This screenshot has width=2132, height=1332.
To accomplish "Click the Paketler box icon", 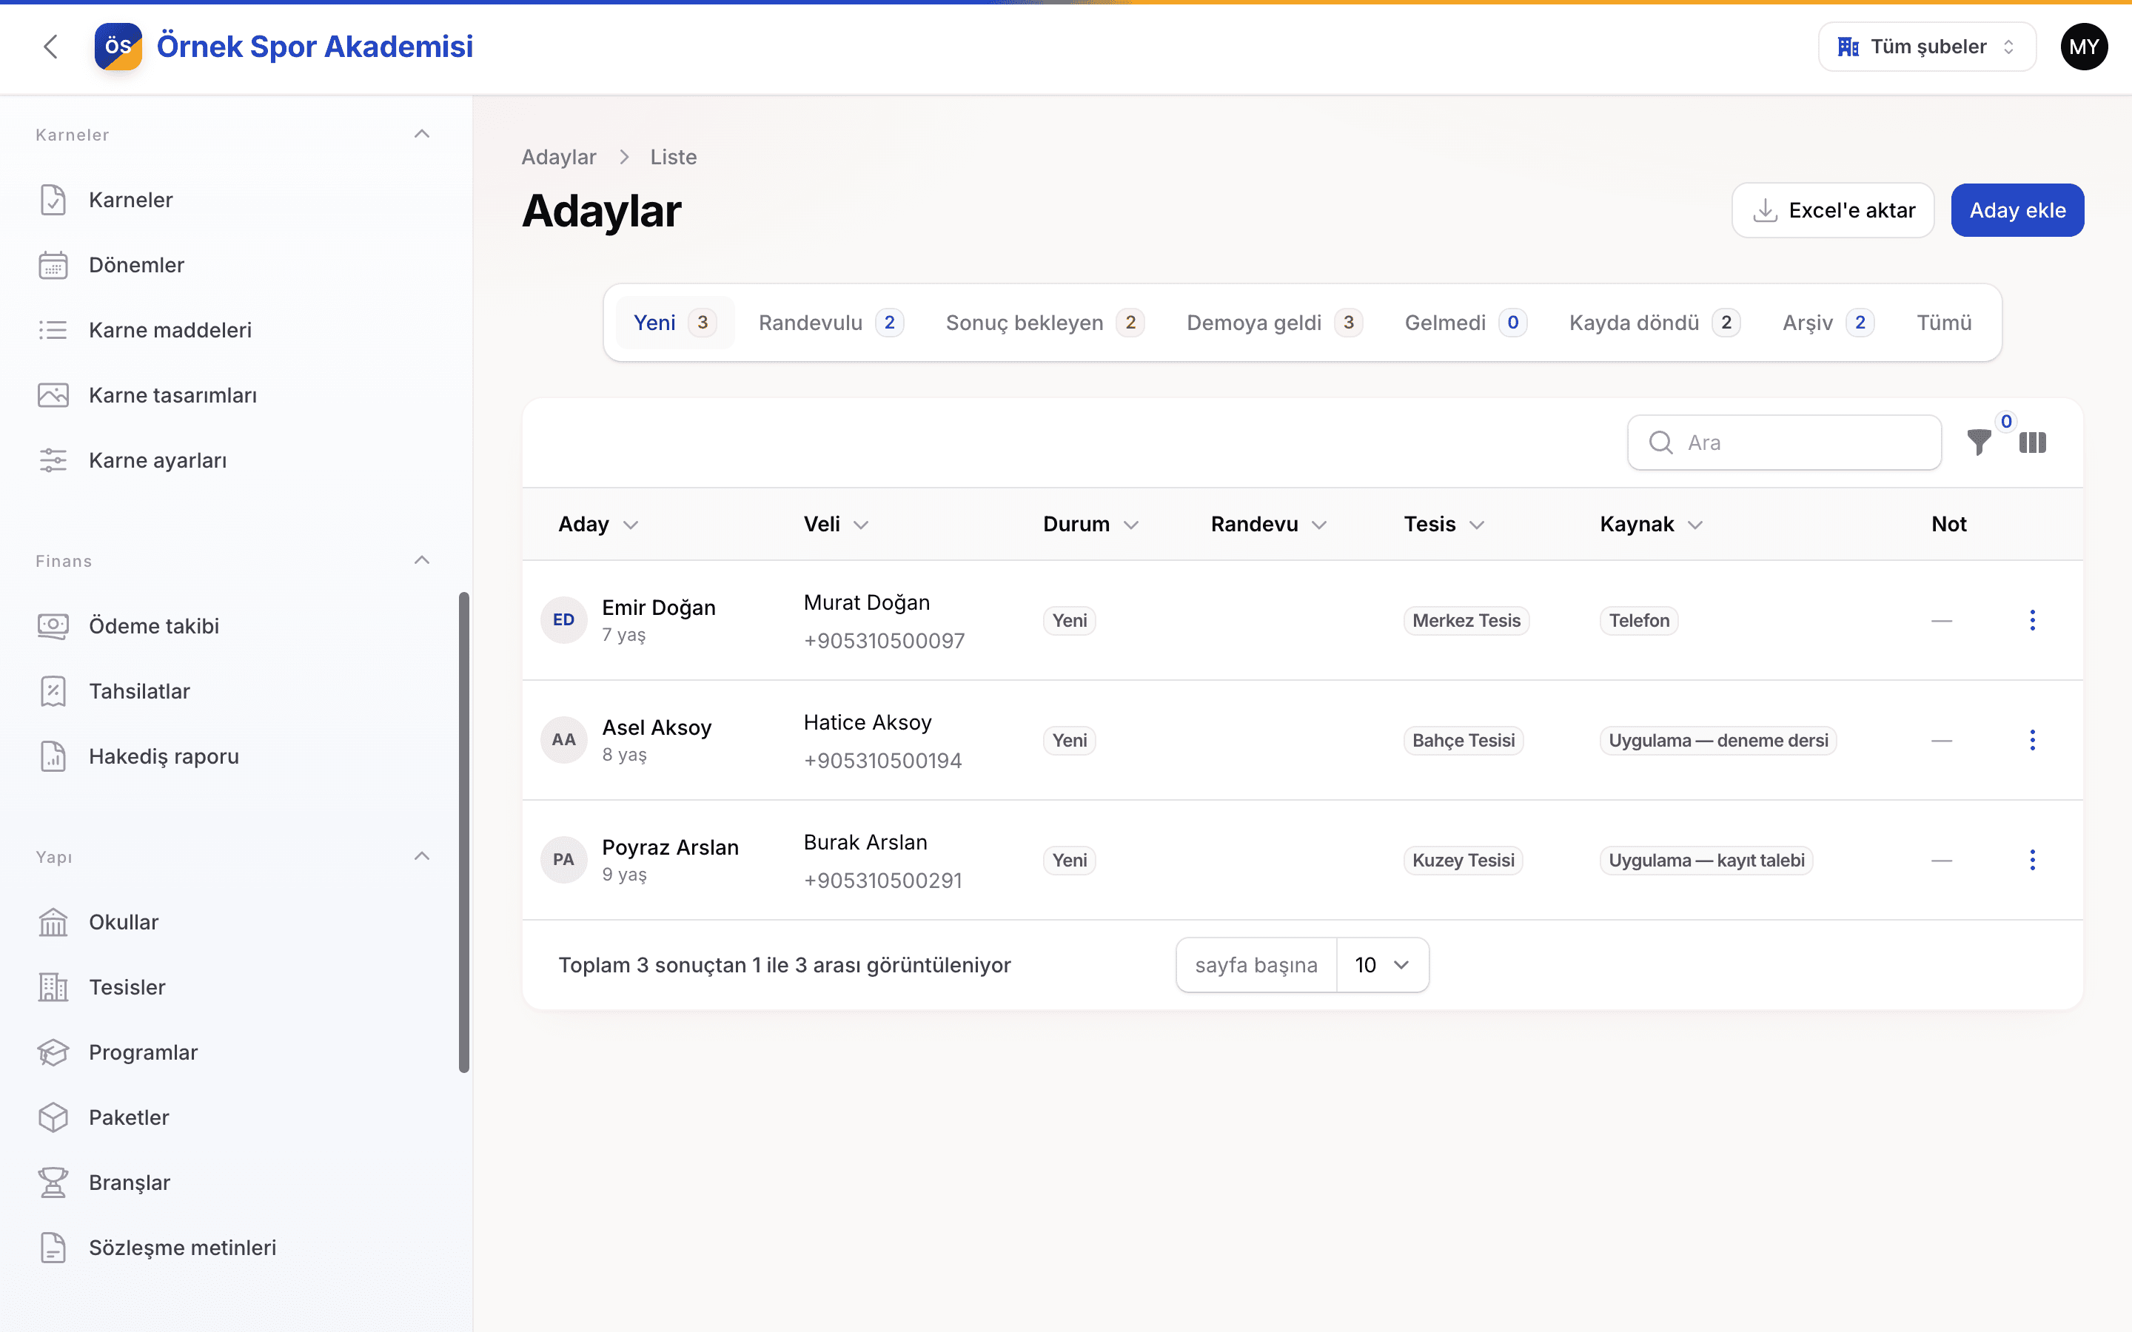I will 53,1118.
